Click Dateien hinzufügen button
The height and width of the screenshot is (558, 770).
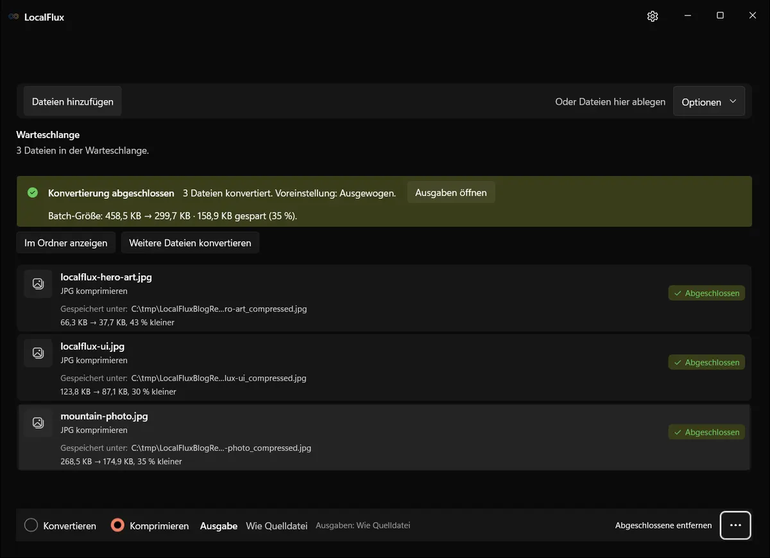(73, 101)
